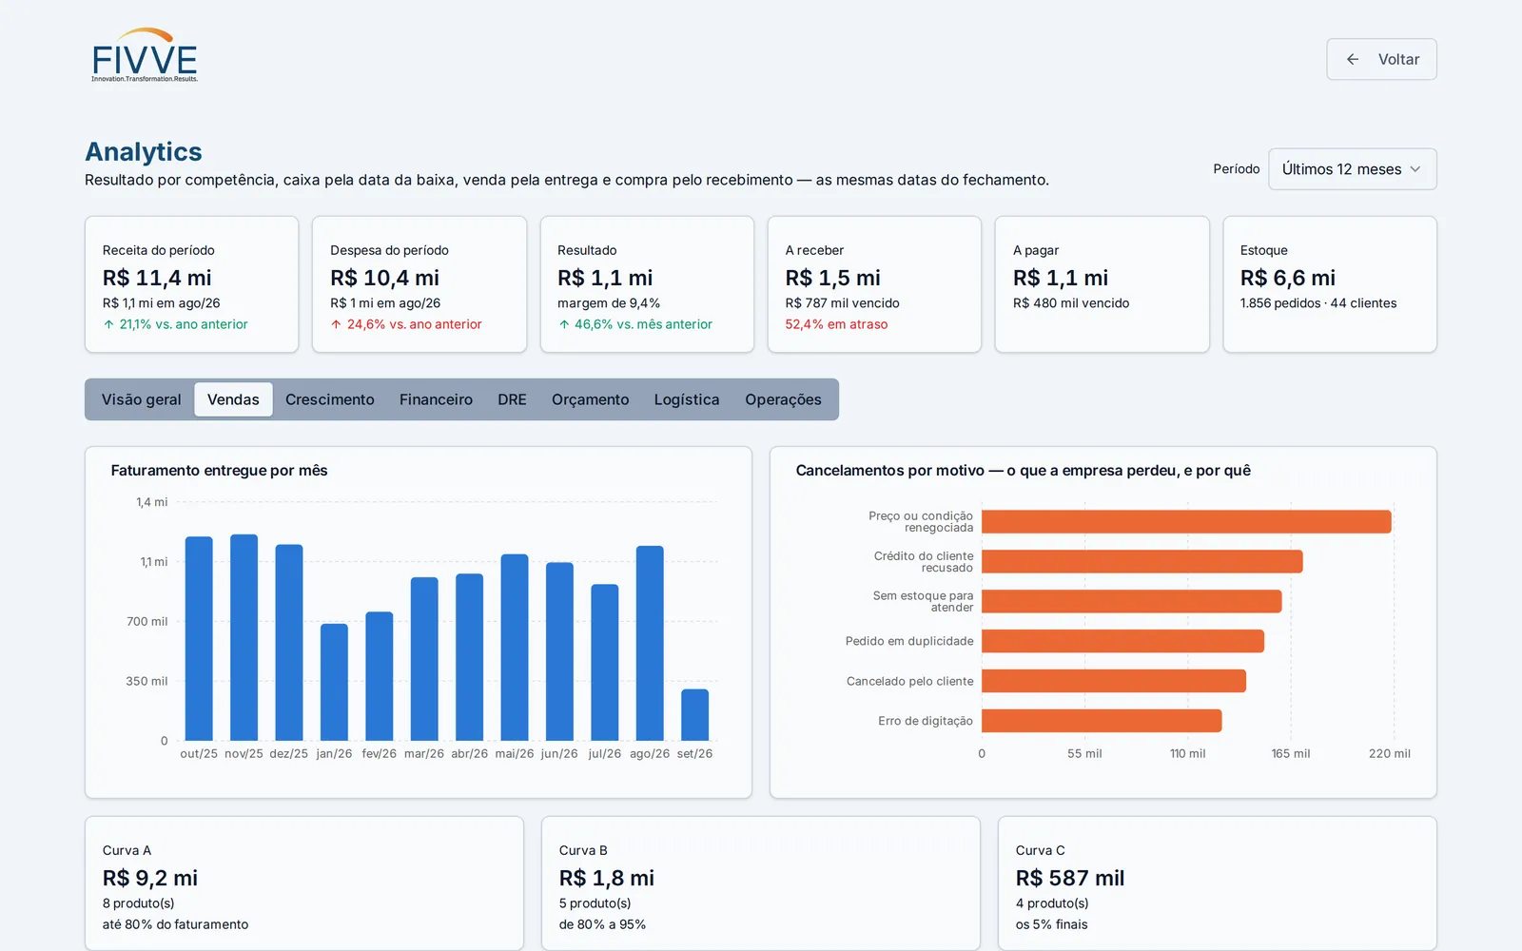Click the '46,6% vs. mês anterior' text
This screenshot has height=951, width=1522.
click(x=643, y=324)
